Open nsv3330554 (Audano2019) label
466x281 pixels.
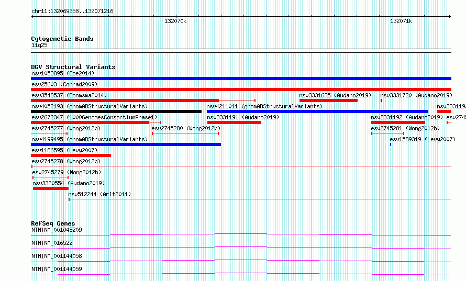(69, 183)
